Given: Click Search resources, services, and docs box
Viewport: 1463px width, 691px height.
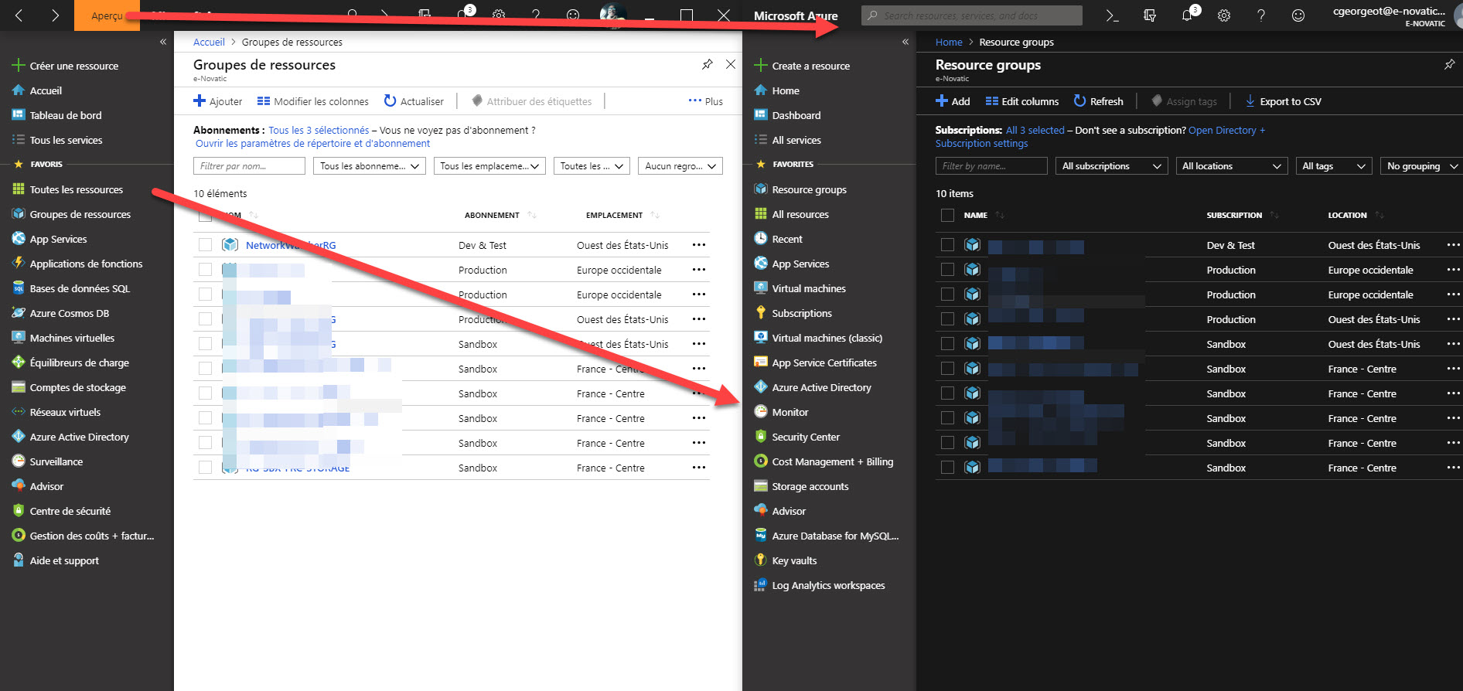Looking at the screenshot, I should pos(972,15).
